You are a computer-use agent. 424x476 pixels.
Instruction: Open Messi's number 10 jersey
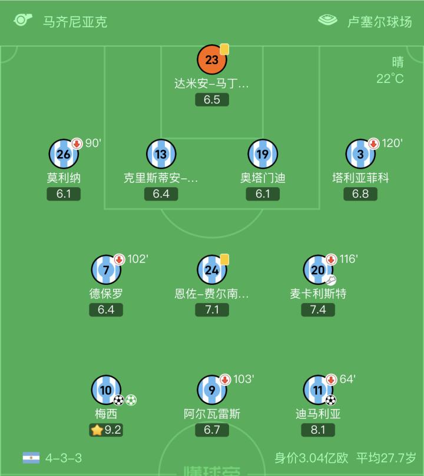click(x=106, y=389)
